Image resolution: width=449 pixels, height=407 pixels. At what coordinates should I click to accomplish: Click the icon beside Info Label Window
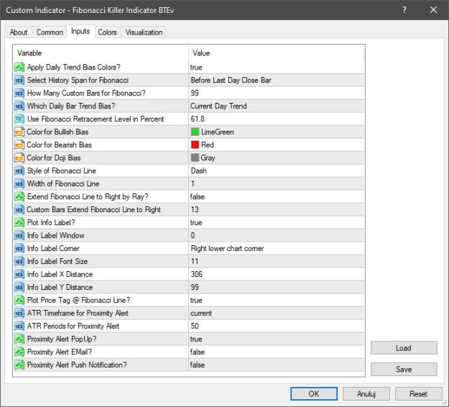pyautogui.click(x=19, y=236)
